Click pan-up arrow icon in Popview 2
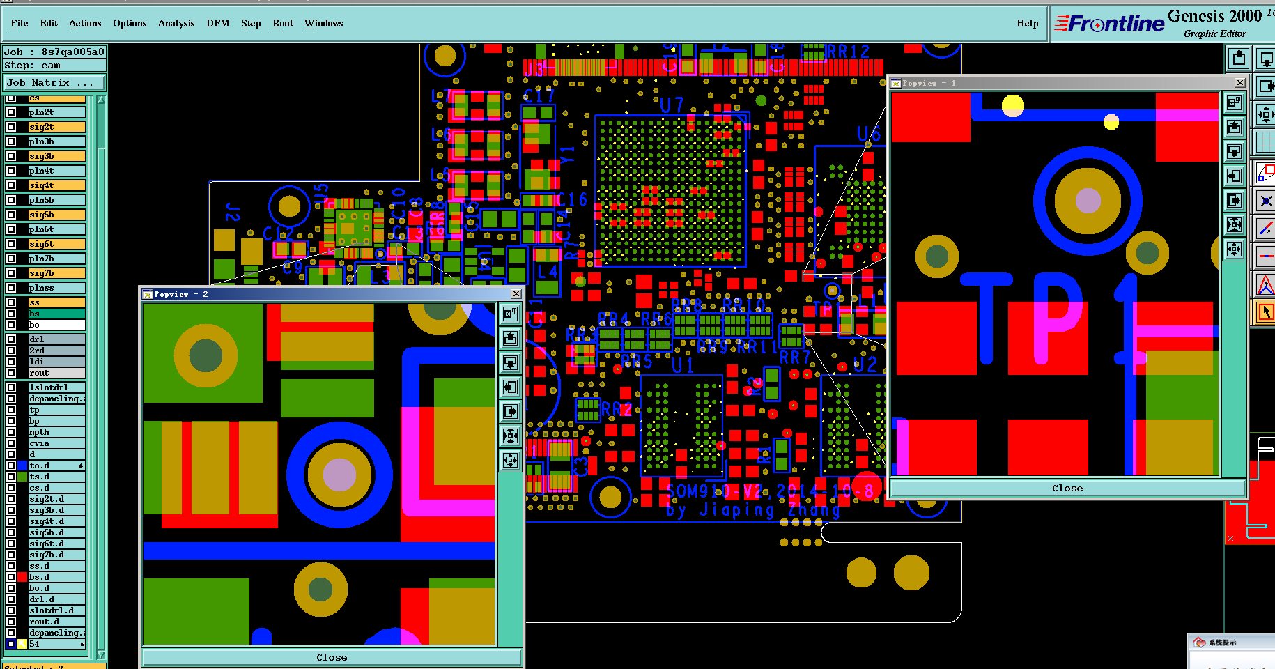 [x=511, y=338]
